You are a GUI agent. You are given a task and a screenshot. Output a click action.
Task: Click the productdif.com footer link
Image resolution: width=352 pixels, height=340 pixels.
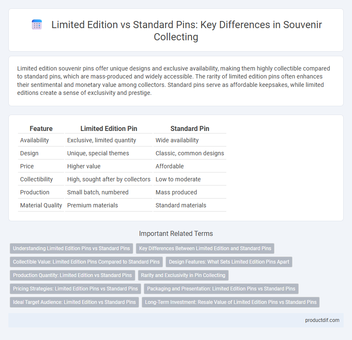[x=322, y=320]
